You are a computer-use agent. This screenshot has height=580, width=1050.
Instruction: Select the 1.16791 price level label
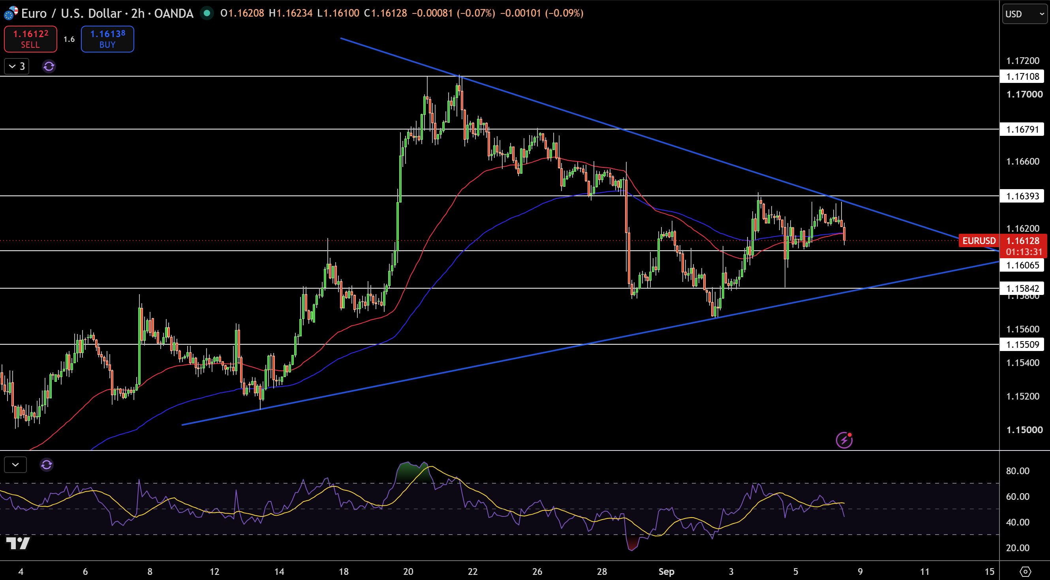pos(1022,129)
